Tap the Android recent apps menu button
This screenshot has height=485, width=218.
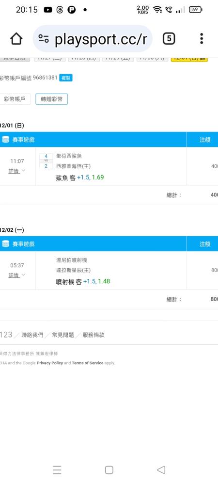(x=57, y=470)
